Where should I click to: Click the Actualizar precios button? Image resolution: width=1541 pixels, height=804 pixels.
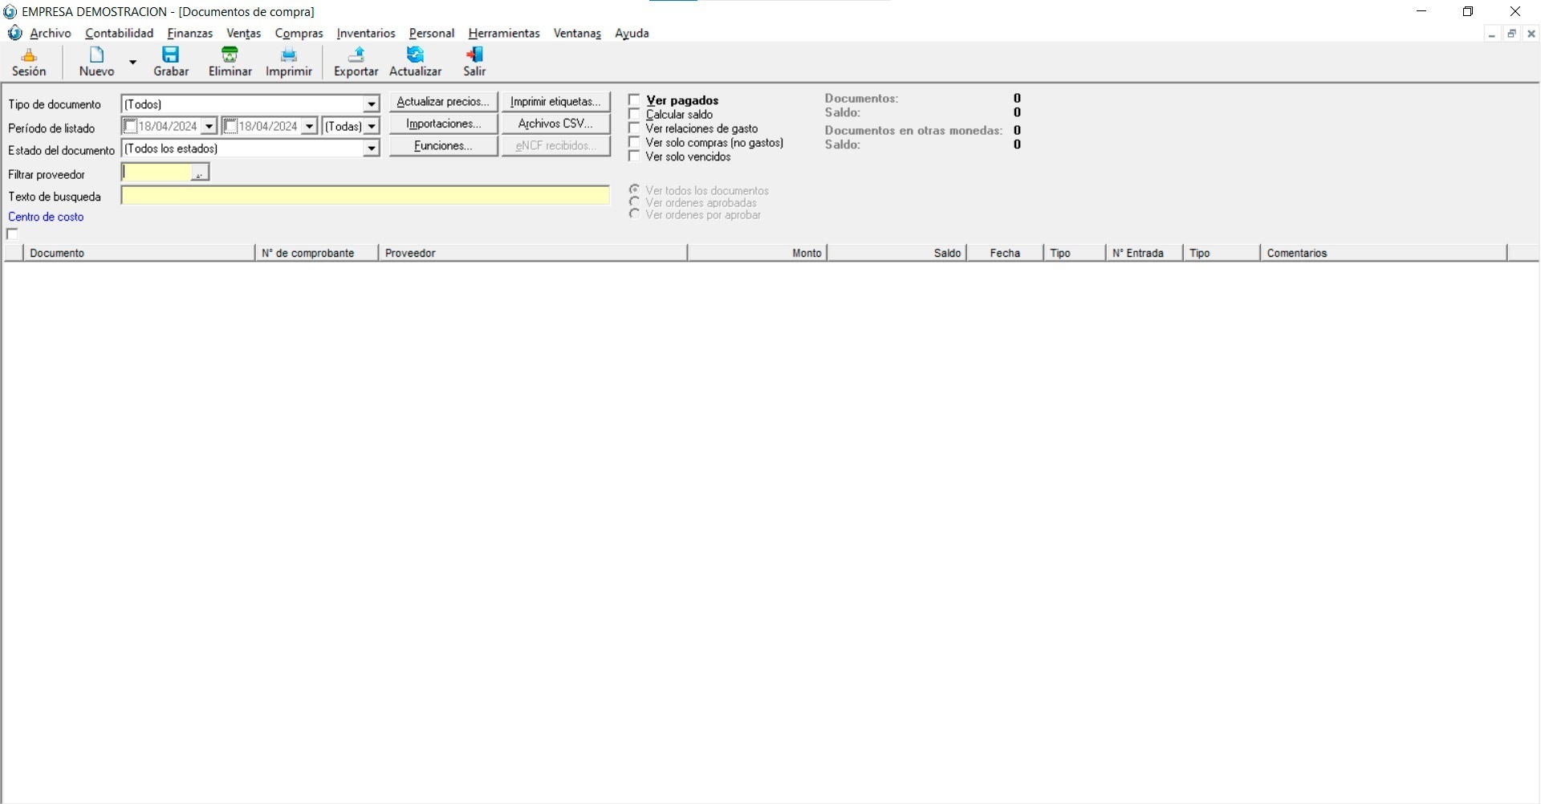click(x=443, y=102)
